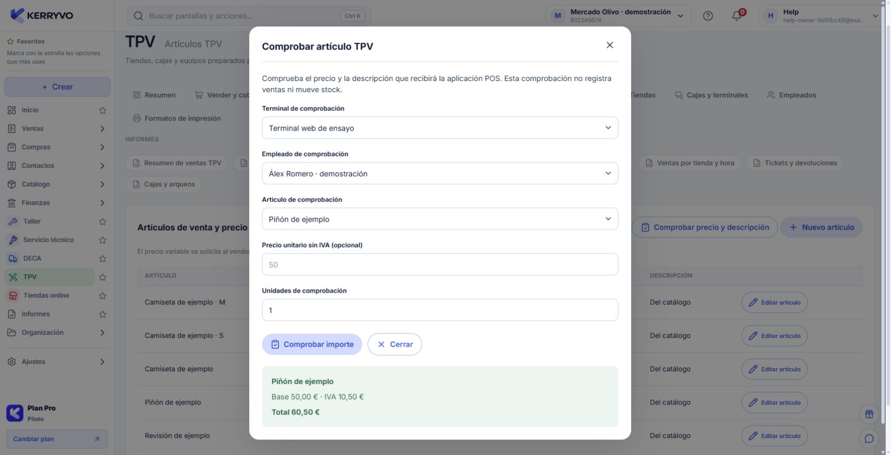Open the Formatos de impresión tab
The width and height of the screenshot is (891, 455).
(x=177, y=118)
